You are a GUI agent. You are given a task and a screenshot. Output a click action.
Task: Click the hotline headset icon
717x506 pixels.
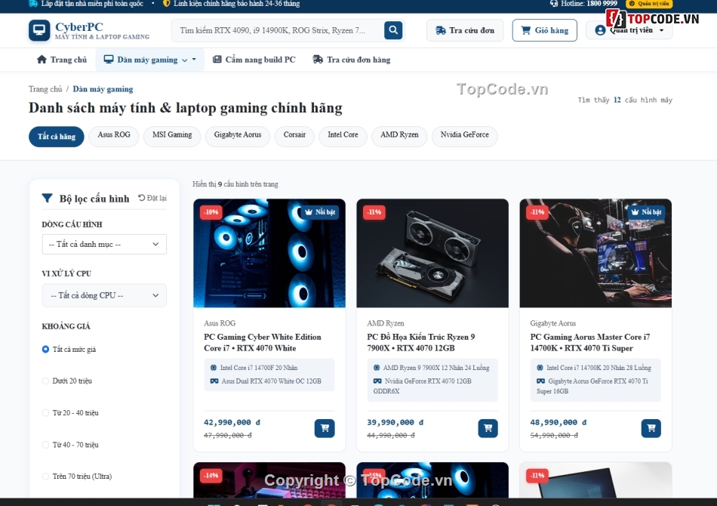click(x=553, y=4)
